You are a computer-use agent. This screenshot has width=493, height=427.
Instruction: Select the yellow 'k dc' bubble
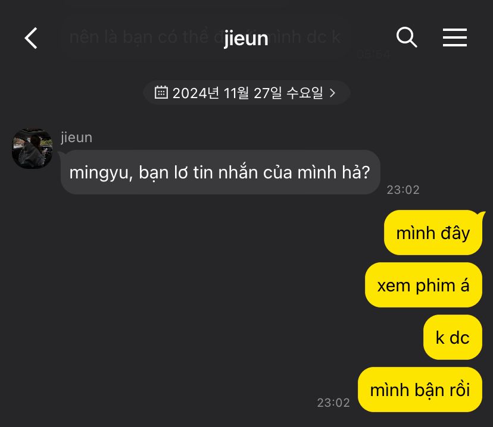click(x=453, y=338)
